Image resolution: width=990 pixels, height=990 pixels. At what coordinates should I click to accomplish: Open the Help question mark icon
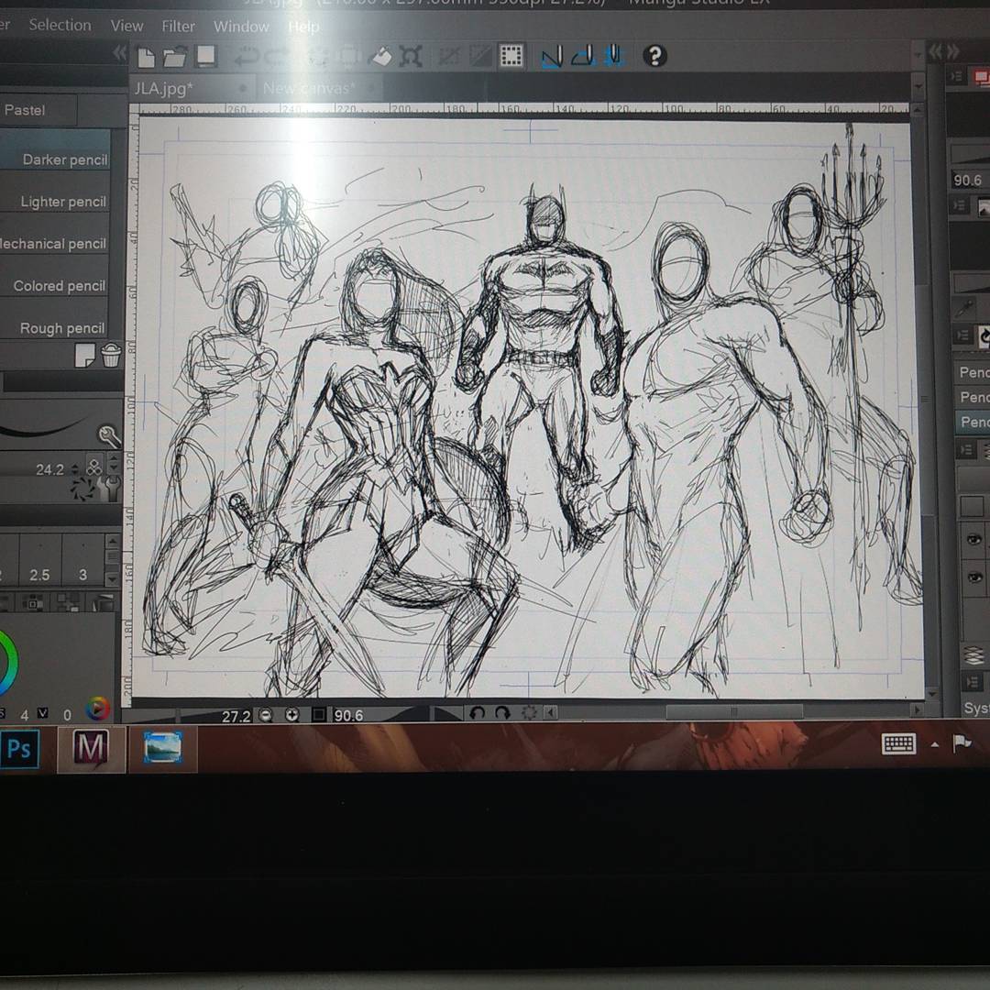[654, 56]
